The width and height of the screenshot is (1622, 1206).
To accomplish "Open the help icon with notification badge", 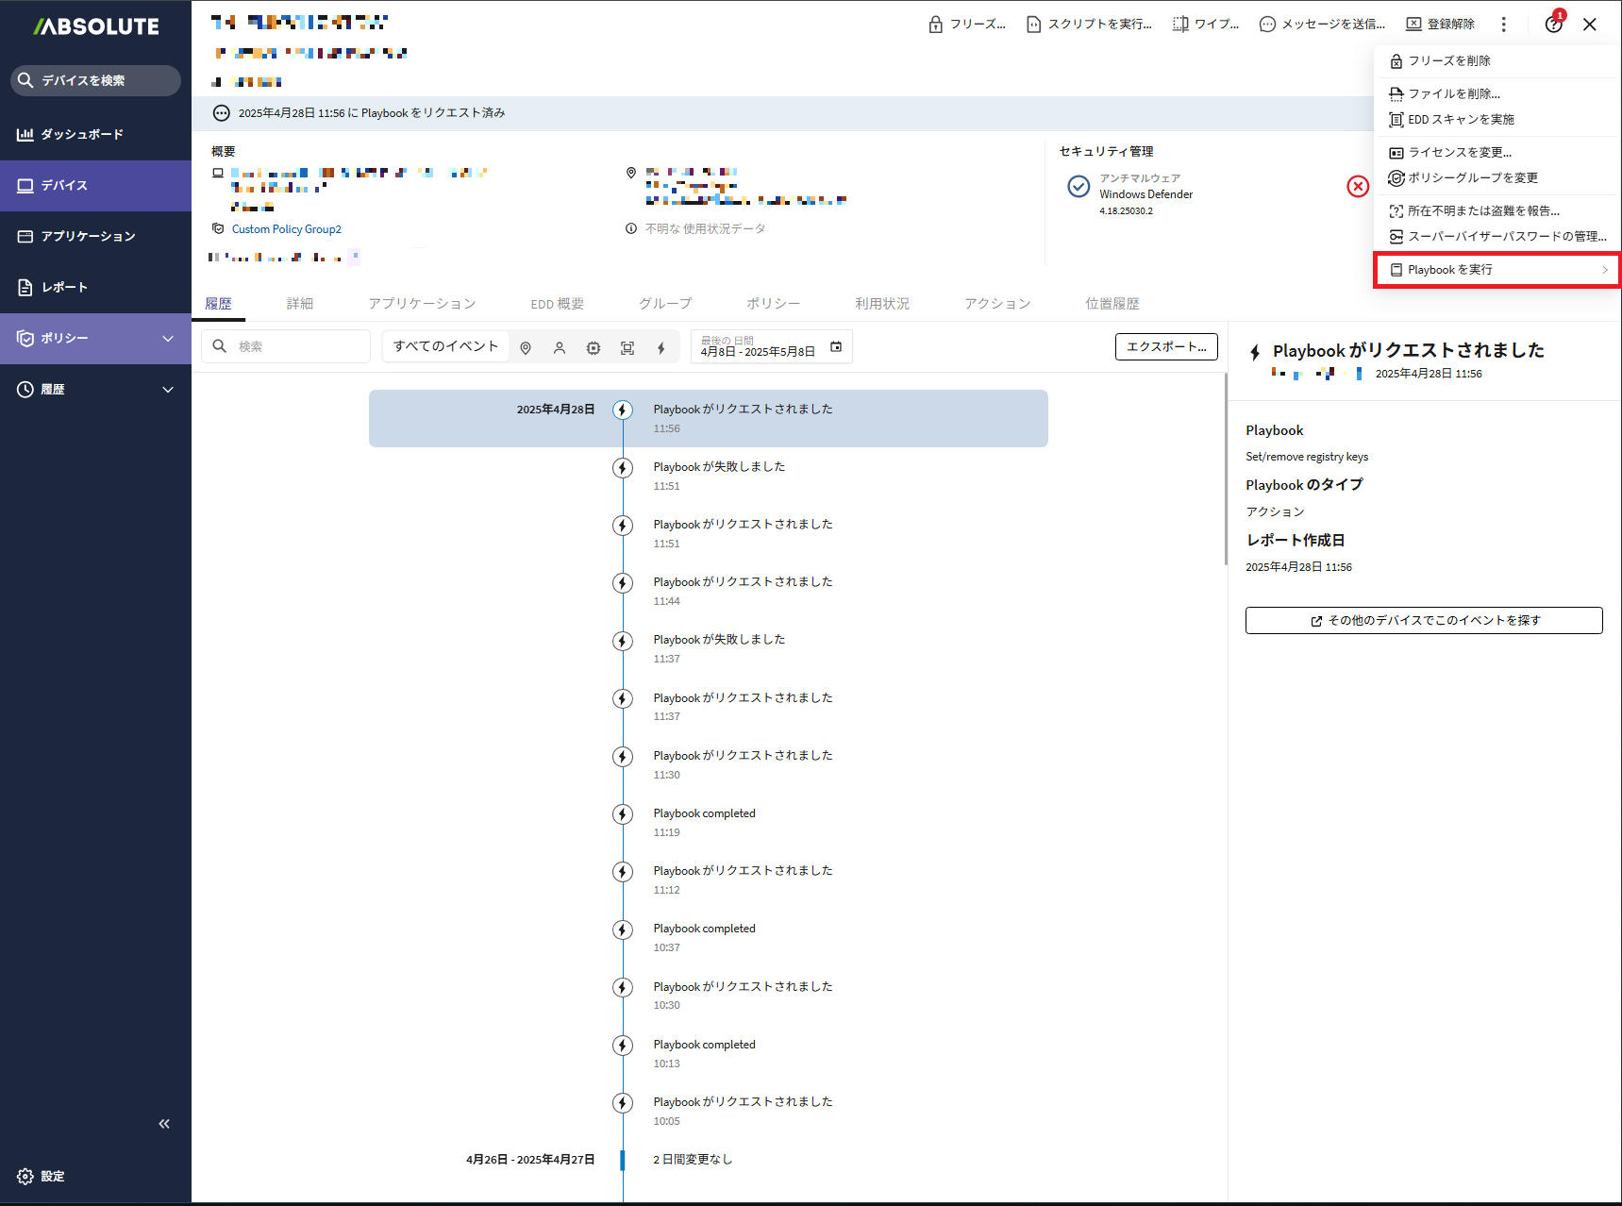I will point(1553,25).
